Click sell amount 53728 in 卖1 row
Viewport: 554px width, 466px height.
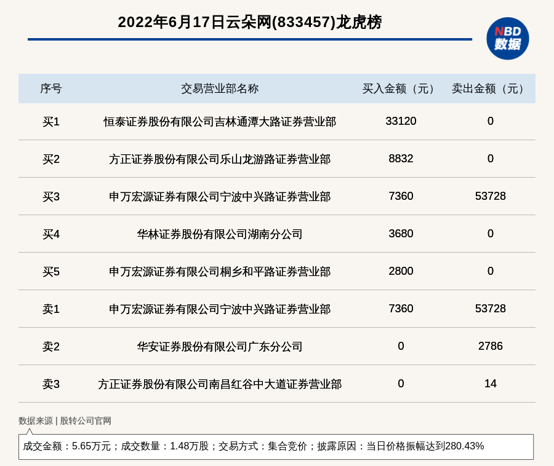(x=491, y=309)
